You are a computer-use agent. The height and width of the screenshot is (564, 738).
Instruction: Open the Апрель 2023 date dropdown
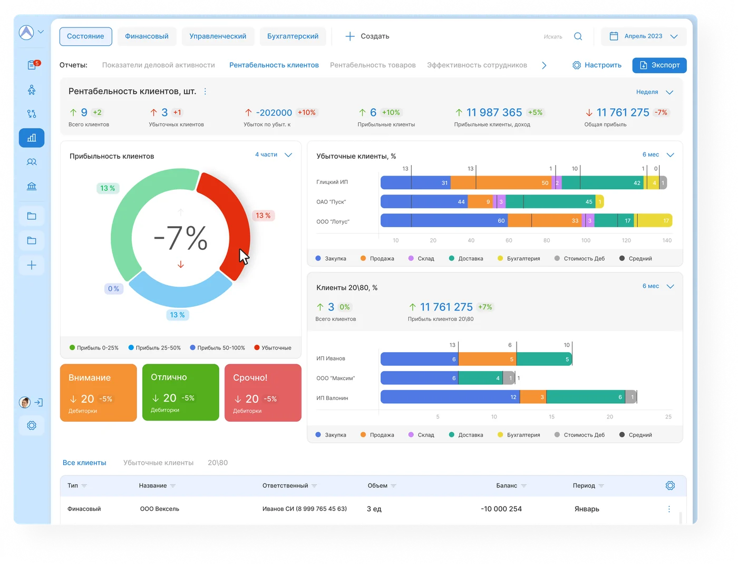click(x=644, y=36)
